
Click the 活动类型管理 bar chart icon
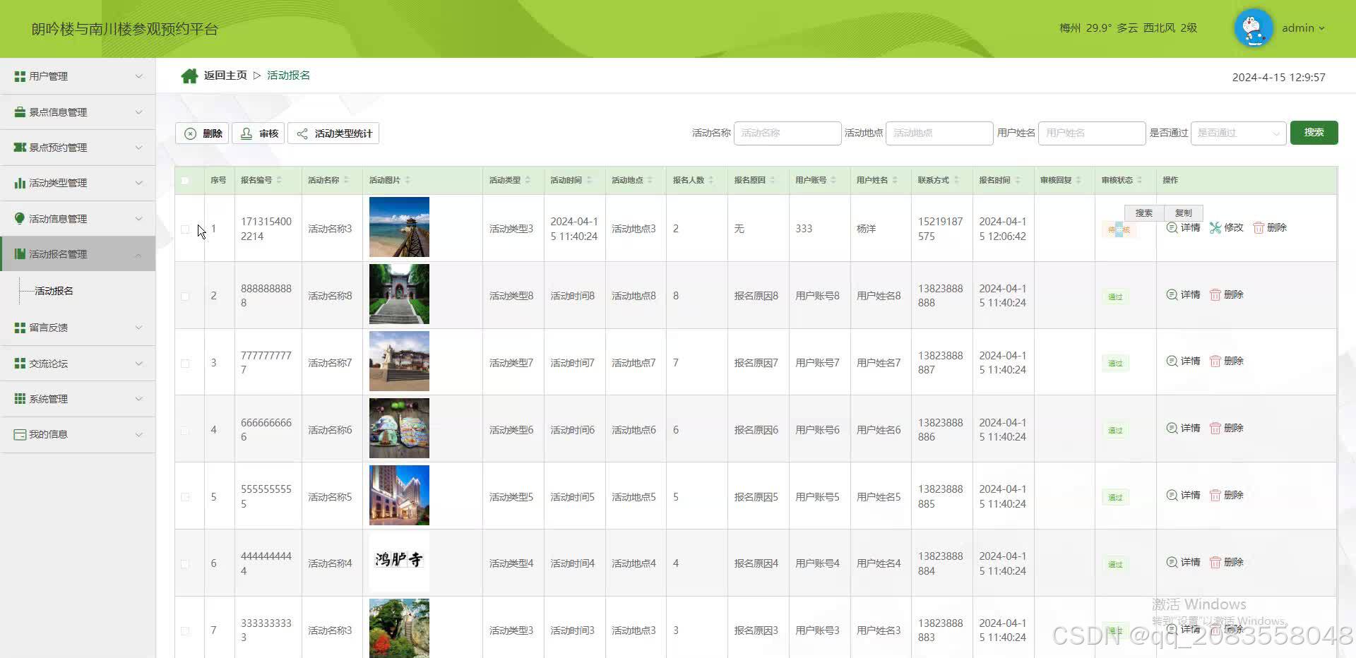[20, 183]
